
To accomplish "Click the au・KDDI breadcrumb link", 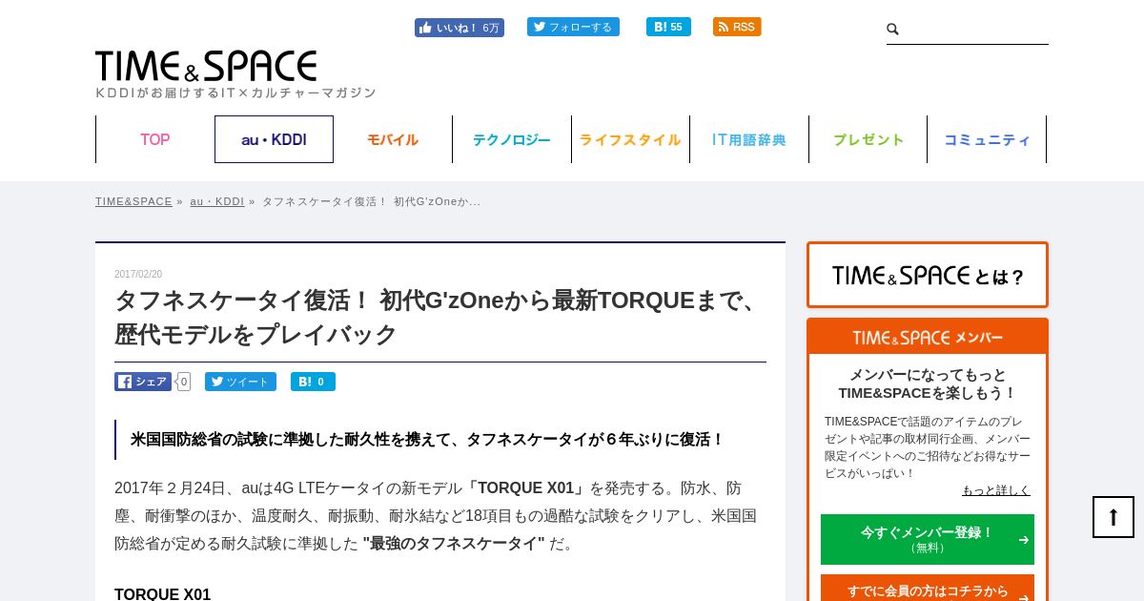I will point(217,201).
